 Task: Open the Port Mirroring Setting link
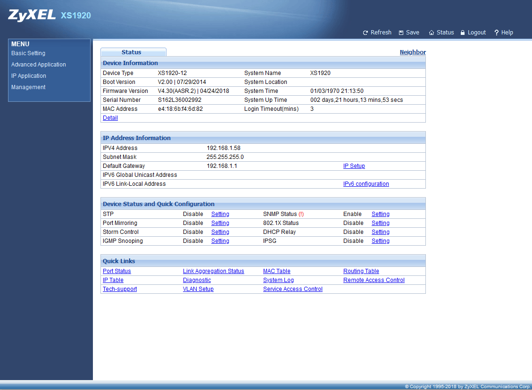(x=220, y=223)
